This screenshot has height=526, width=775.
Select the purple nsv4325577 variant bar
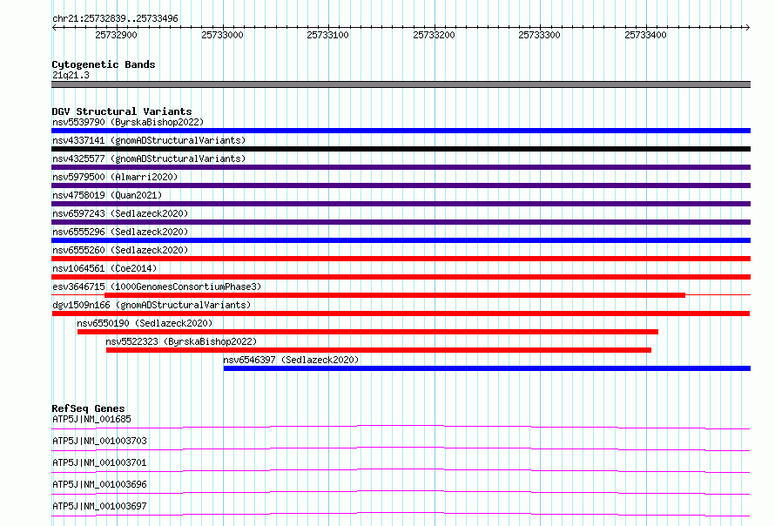(401, 167)
